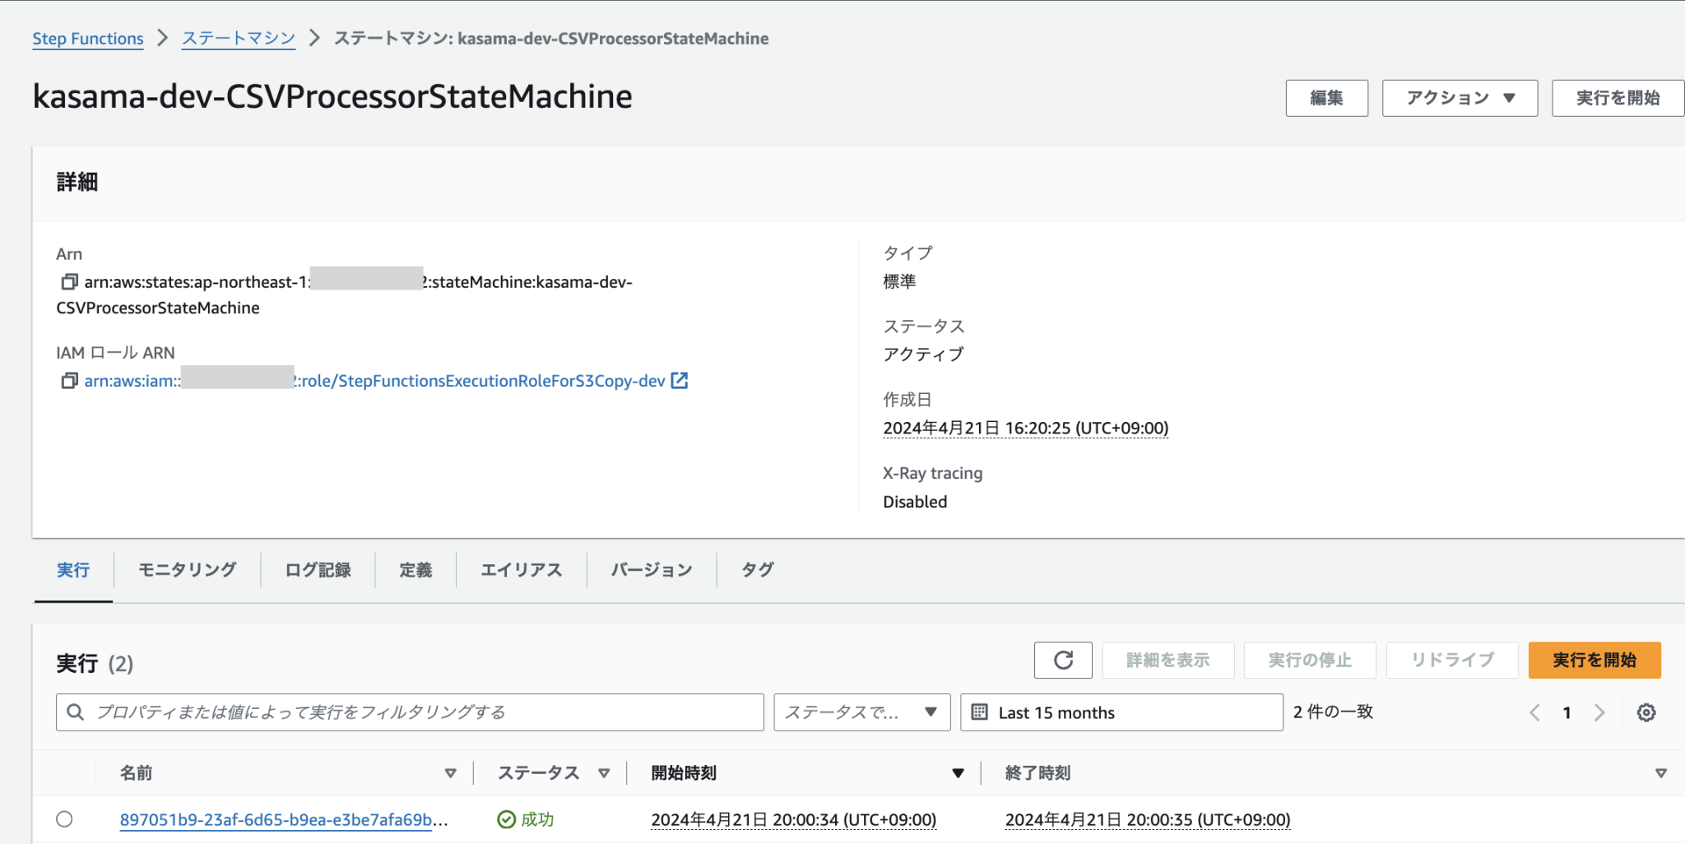Toggle sorting on the 終了時刻 column

[1659, 773]
